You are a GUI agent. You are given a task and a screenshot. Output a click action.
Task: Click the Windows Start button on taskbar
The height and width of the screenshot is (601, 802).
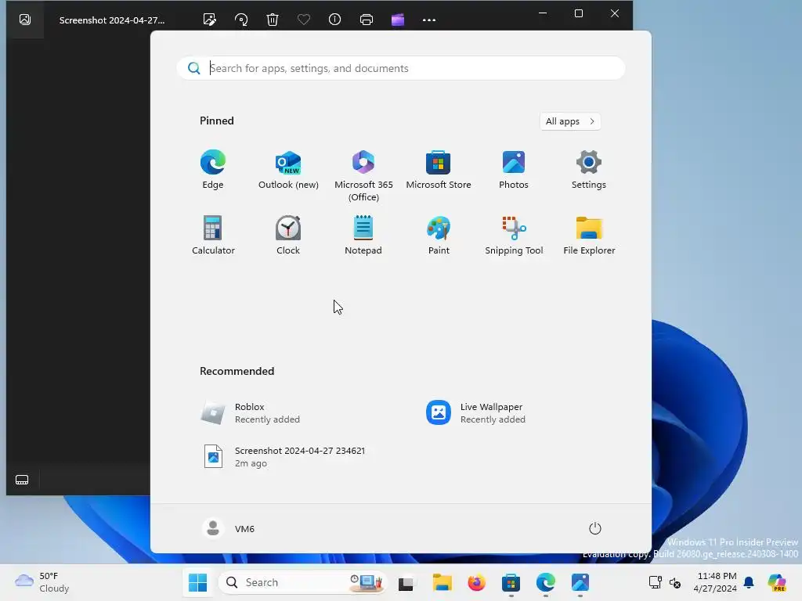click(x=197, y=582)
